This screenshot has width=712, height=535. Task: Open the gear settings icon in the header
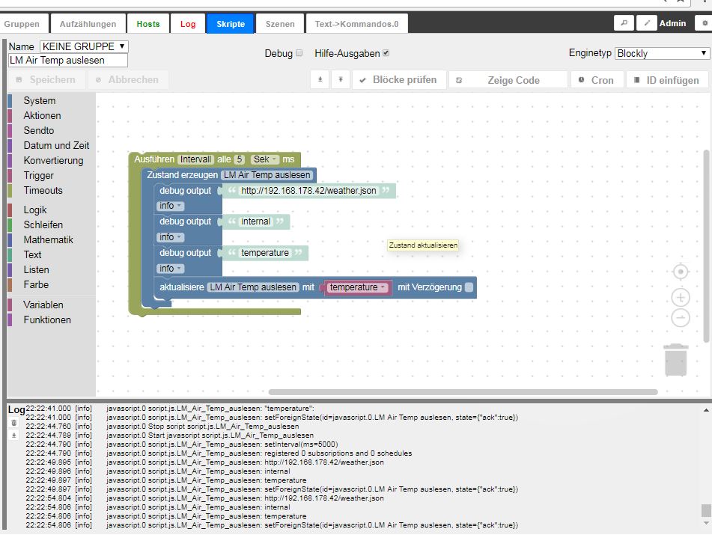pyautogui.click(x=705, y=23)
